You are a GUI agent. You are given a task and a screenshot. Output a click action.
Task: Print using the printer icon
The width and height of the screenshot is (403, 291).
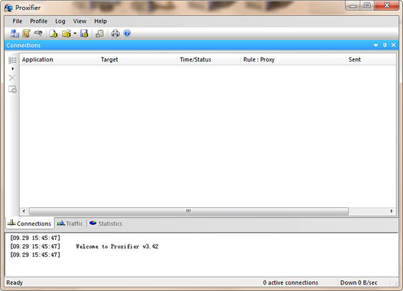115,34
